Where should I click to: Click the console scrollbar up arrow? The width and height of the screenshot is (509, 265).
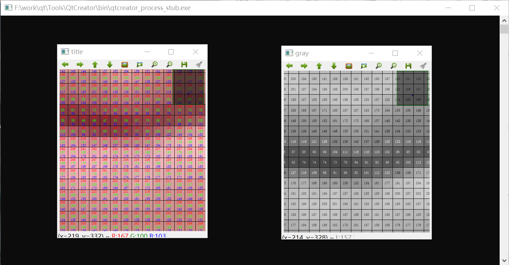click(x=504, y=20)
